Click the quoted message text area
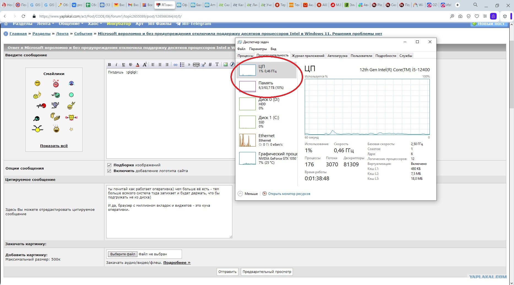This screenshot has height=285, width=514. click(x=169, y=212)
